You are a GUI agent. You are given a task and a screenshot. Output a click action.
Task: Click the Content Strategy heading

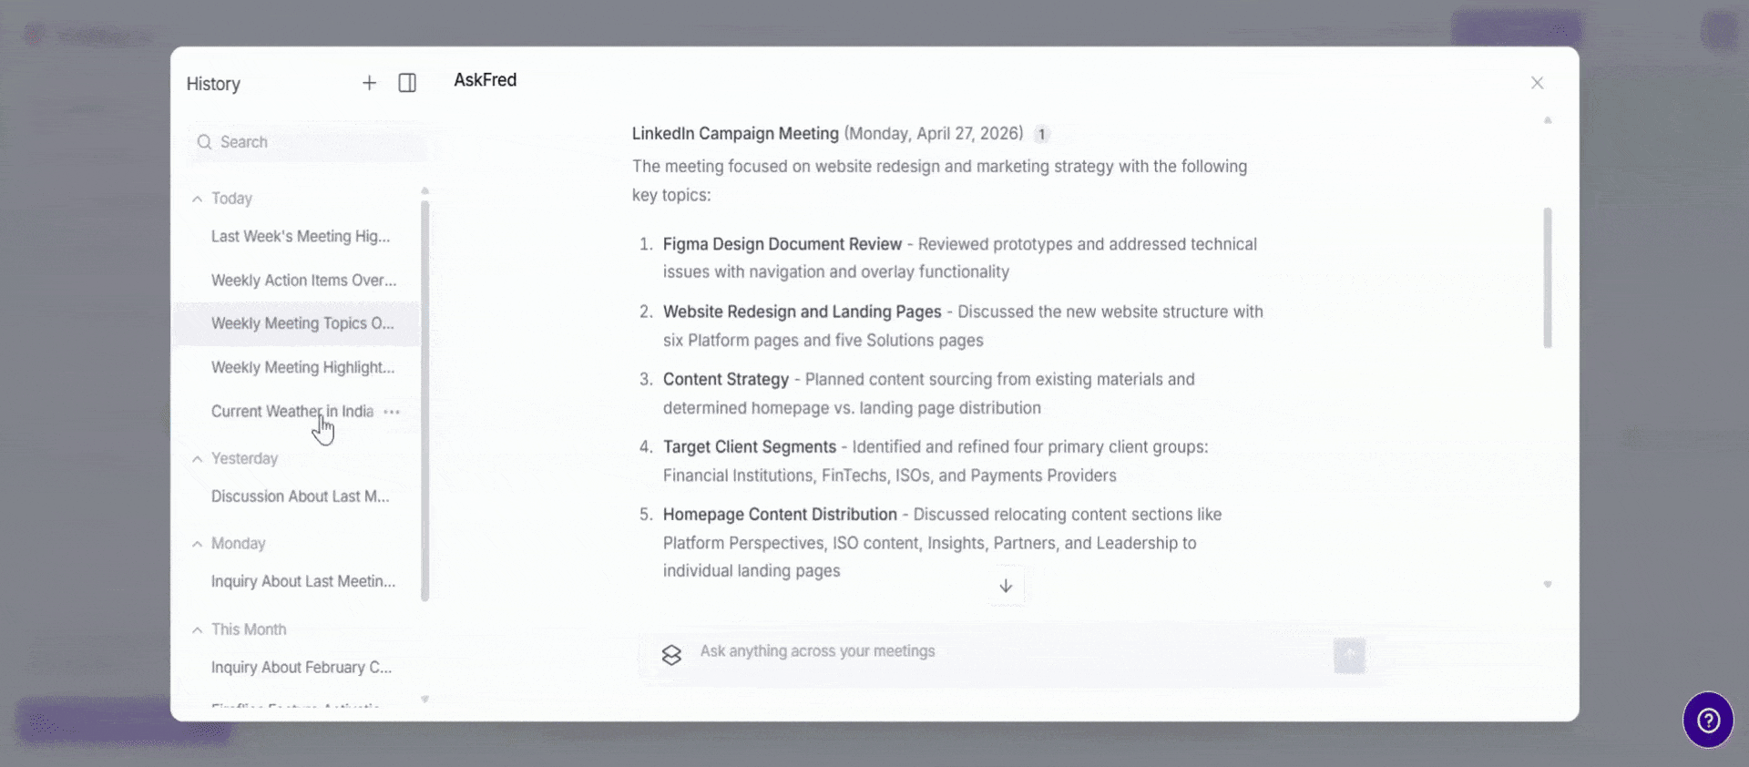coord(726,379)
